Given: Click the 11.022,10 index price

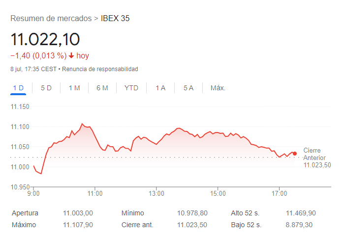Looking at the screenshot, I should click(45, 39).
